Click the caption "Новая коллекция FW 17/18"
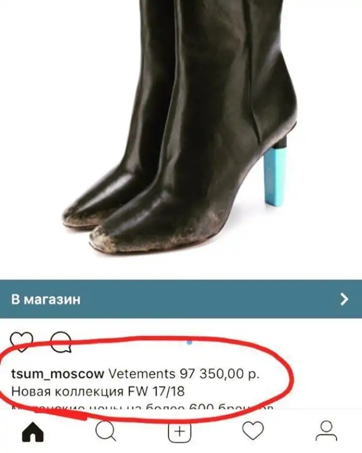This screenshot has height=453, width=362. [98, 392]
